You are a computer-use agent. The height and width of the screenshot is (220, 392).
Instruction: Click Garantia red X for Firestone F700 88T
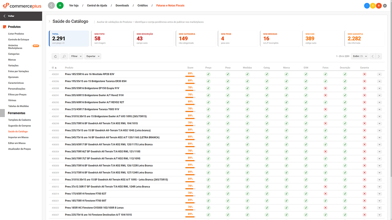coord(365,200)
